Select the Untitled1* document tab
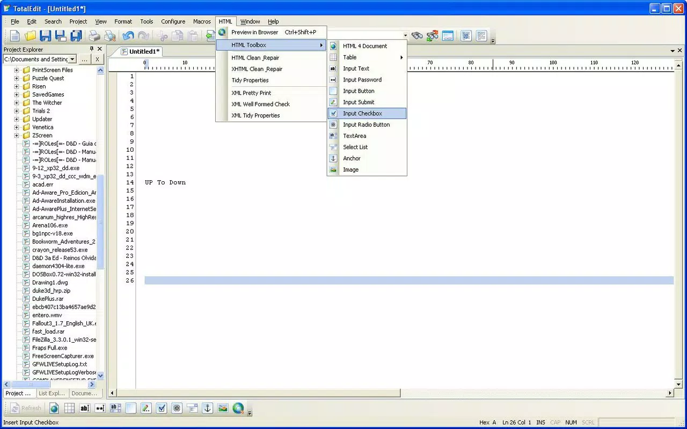The image size is (687, 429). click(140, 51)
